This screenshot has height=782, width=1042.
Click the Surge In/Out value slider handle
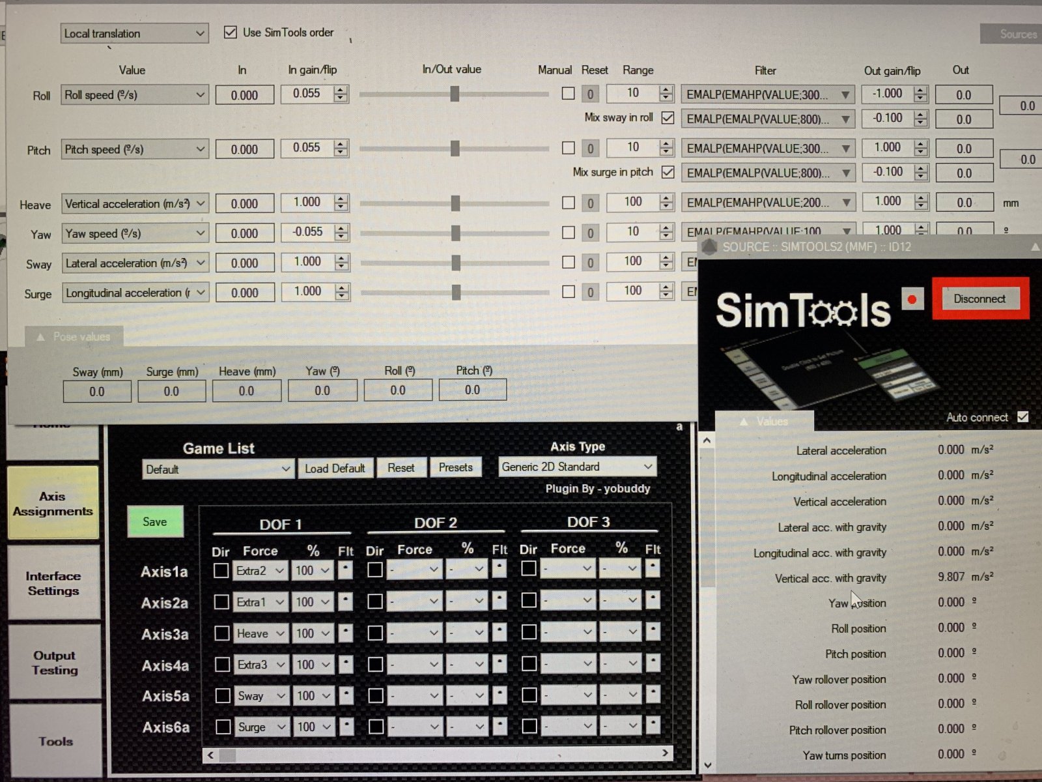[x=456, y=292]
